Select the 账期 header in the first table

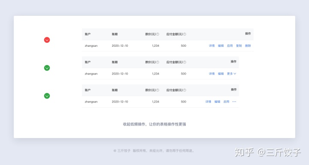[x=115, y=34]
